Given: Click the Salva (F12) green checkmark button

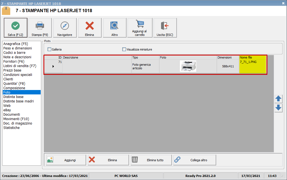Looking at the screenshot, I should click(x=15, y=28).
